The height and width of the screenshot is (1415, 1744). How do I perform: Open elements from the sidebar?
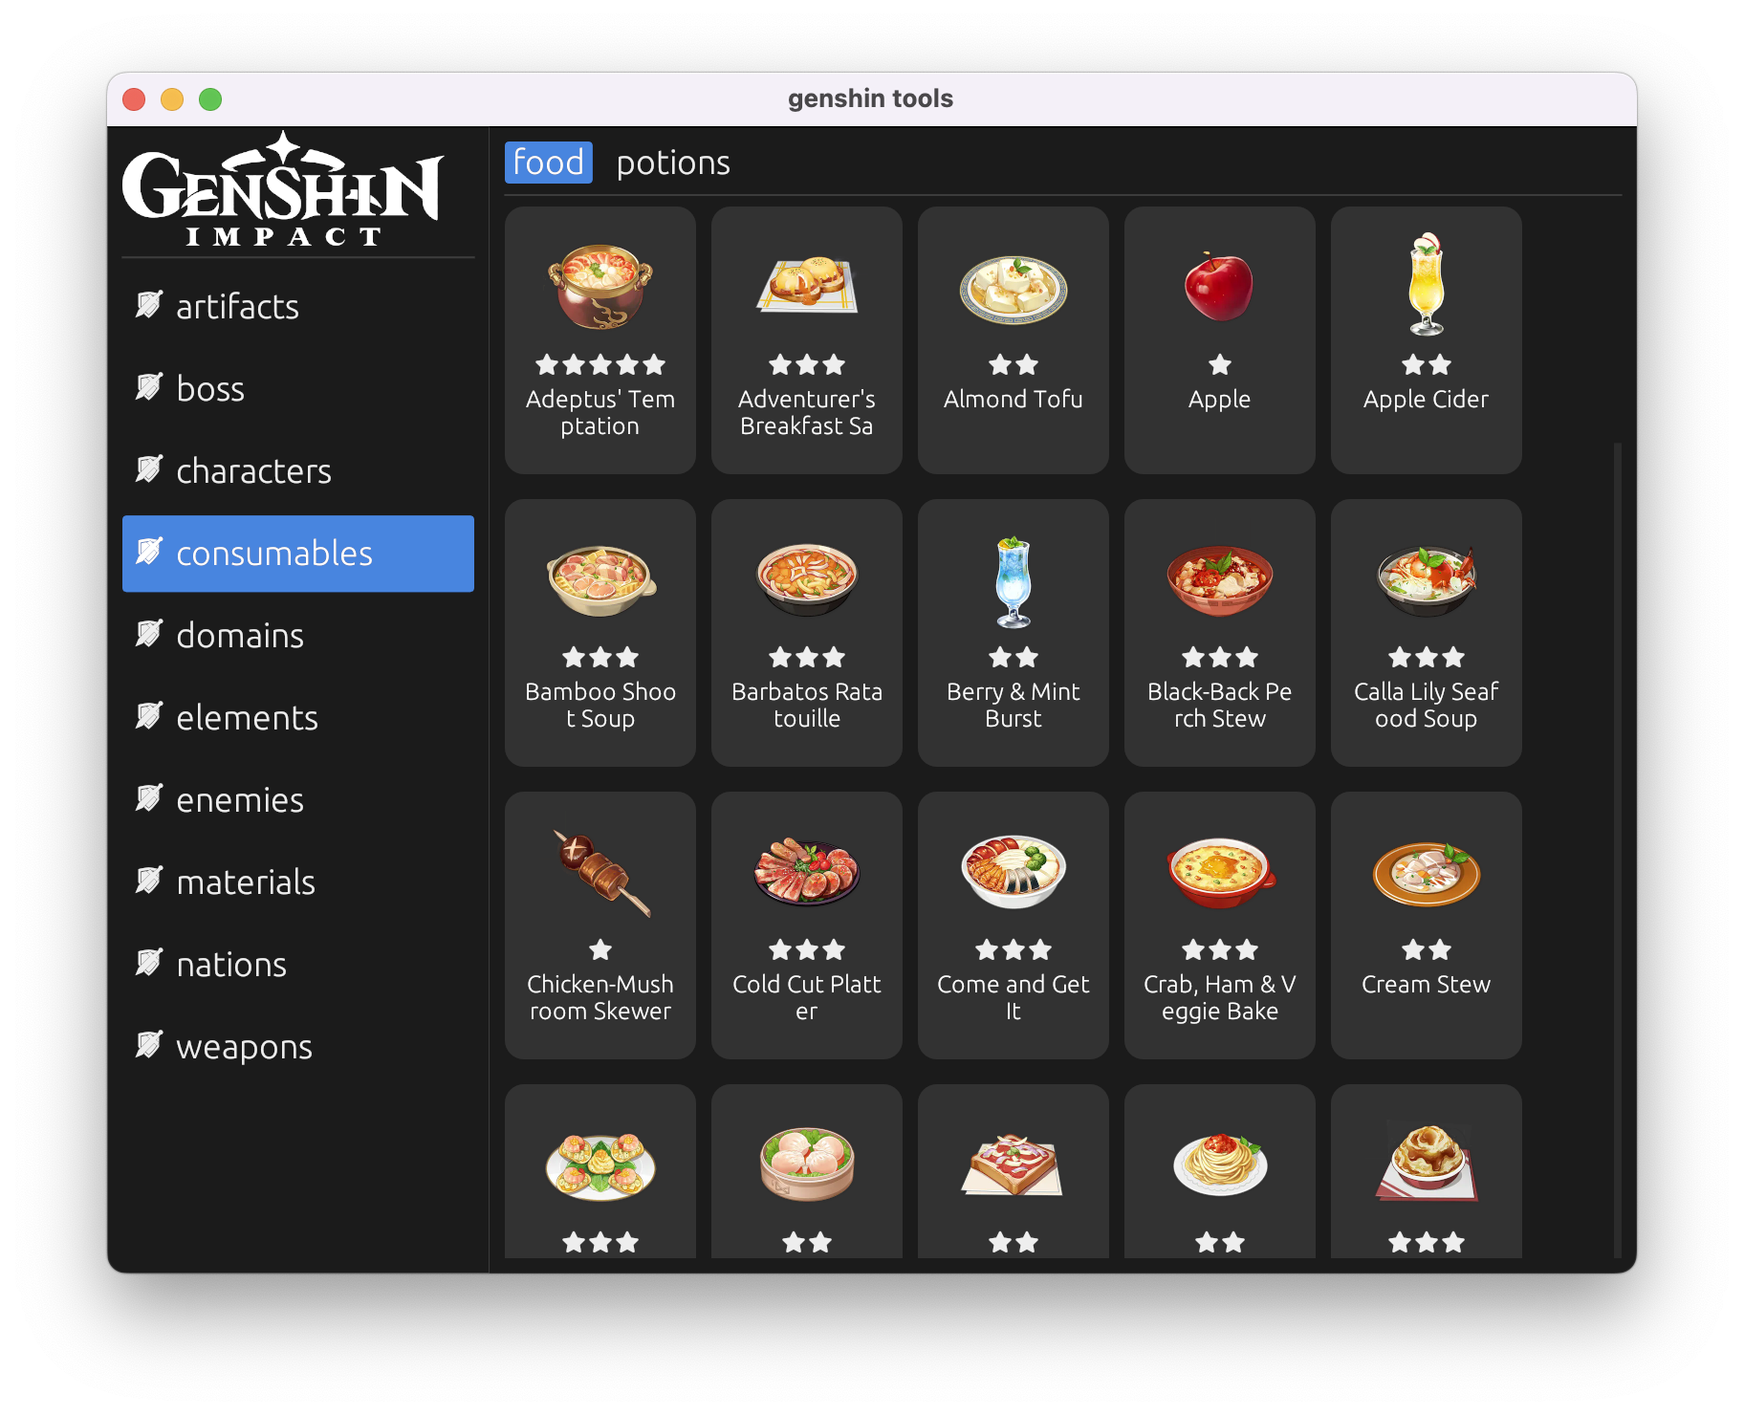(x=298, y=718)
